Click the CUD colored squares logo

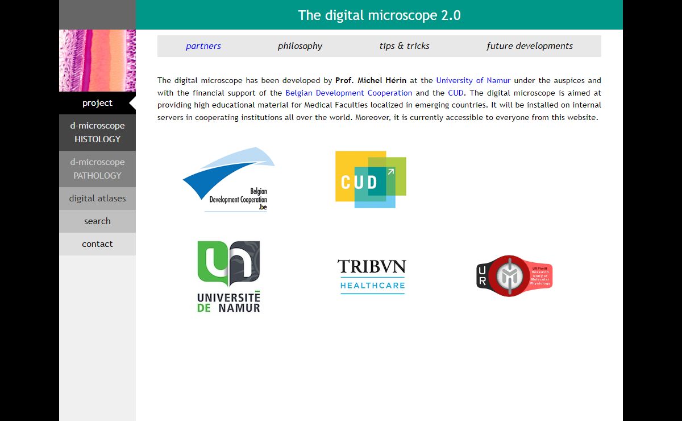(x=371, y=179)
